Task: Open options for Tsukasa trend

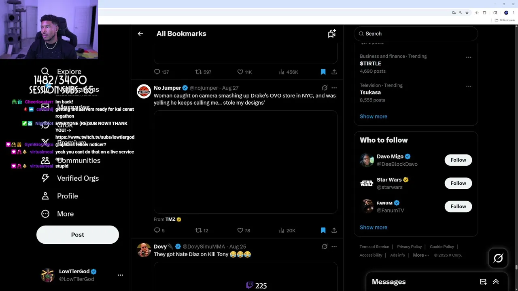Action: coord(469,86)
